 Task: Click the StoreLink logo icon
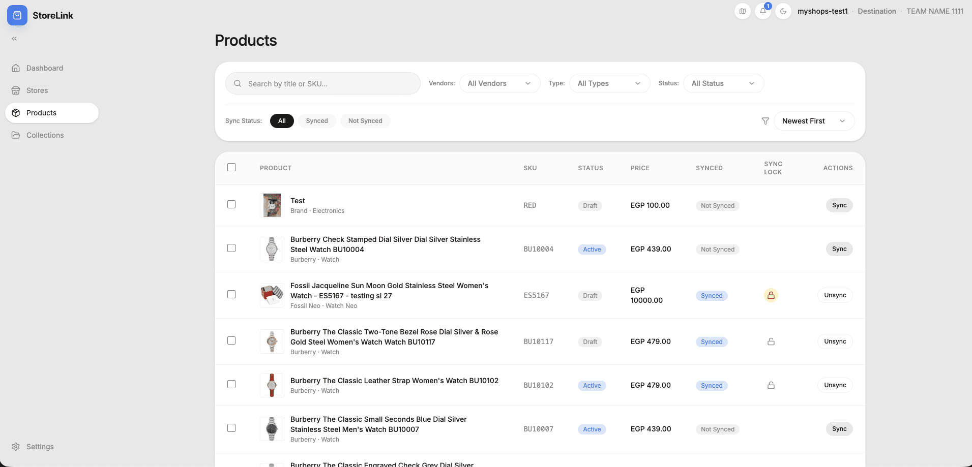pyautogui.click(x=17, y=15)
